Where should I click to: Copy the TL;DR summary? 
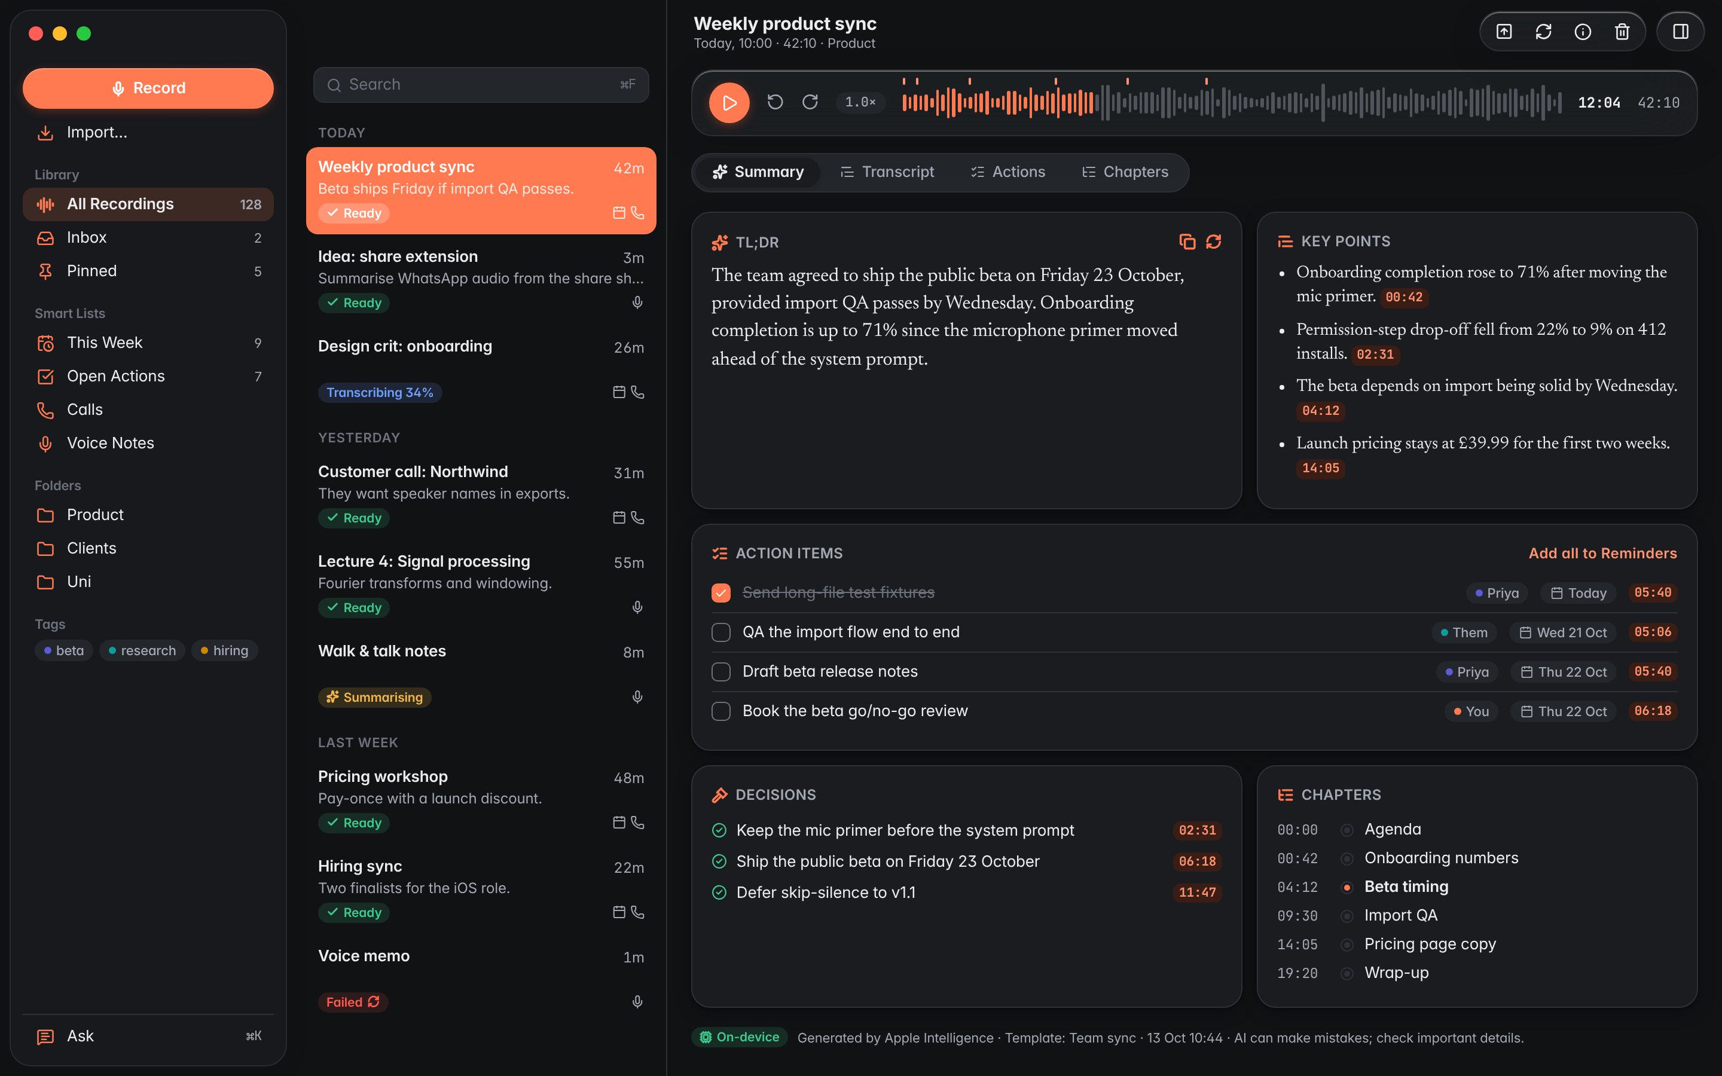[x=1187, y=242]
